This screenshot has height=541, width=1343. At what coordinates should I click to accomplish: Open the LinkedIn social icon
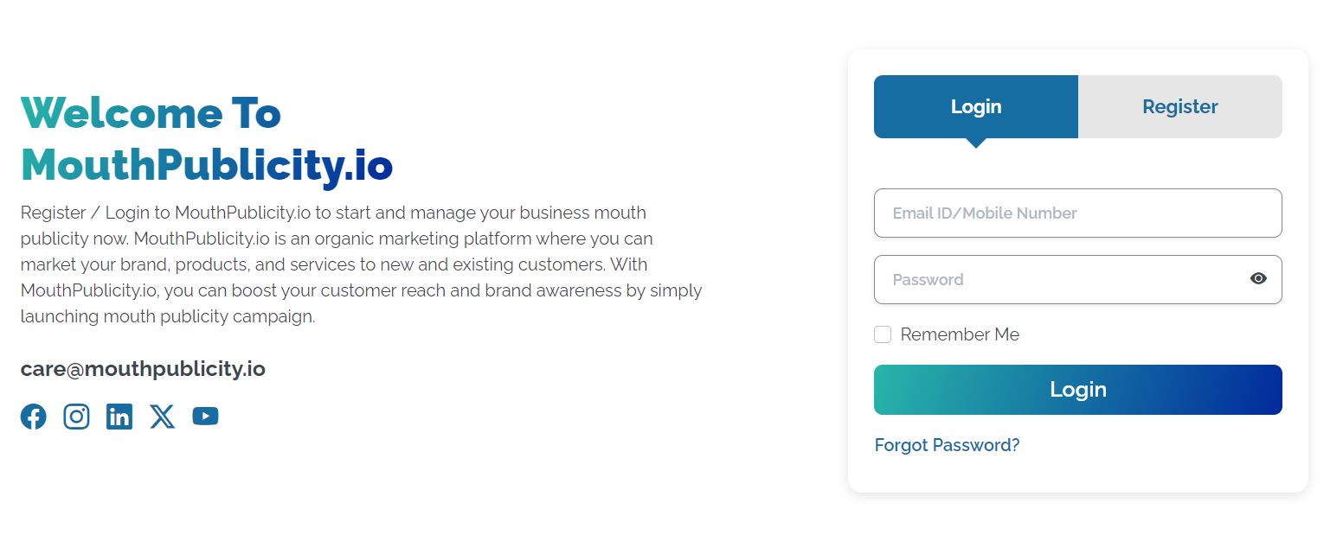click(x=119, y=417)
